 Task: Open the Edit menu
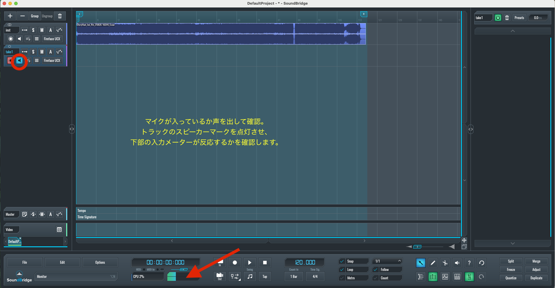62,262
